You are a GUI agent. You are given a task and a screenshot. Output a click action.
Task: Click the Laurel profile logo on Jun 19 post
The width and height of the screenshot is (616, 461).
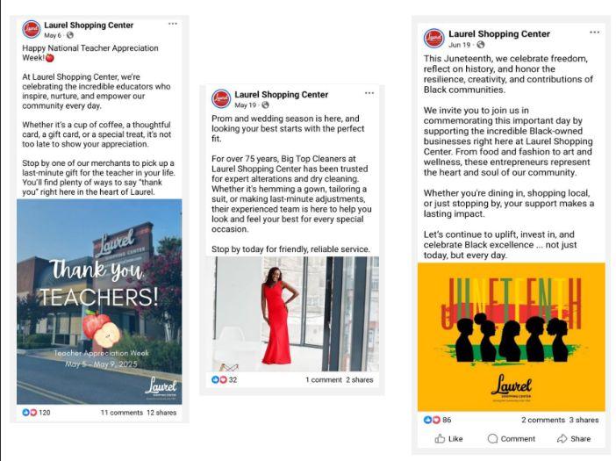click(433, 38)
